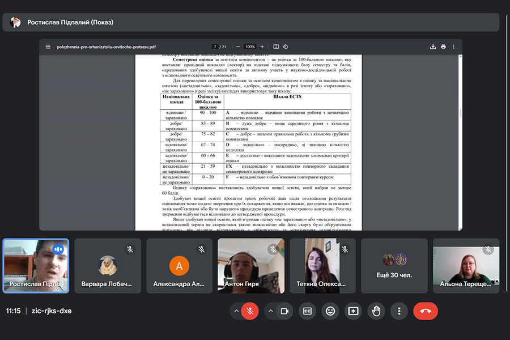
Task: Select Альона Тереще video tile
Action: [466, 266]
